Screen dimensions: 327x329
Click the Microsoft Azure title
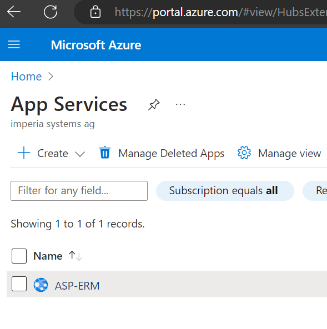(x=96, y=45)
